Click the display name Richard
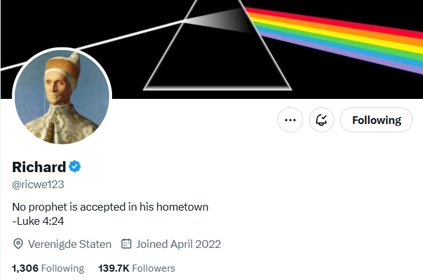This screenshot has height=280, width=423. tap(39, 168)
